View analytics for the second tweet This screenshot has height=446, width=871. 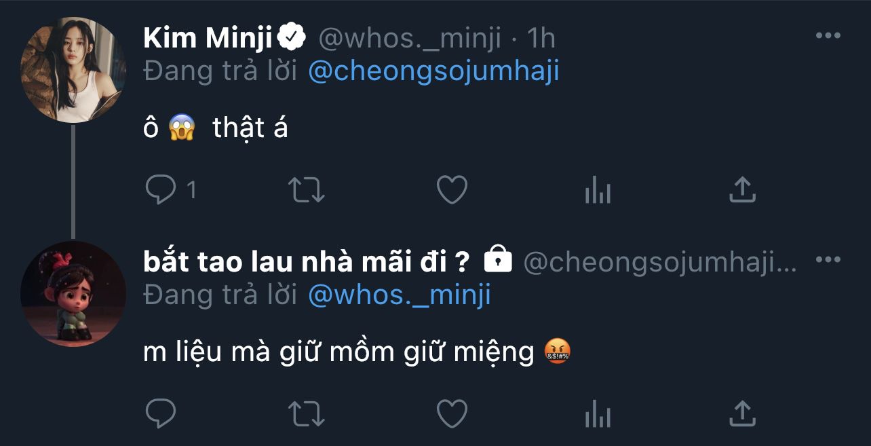point(598,413)
